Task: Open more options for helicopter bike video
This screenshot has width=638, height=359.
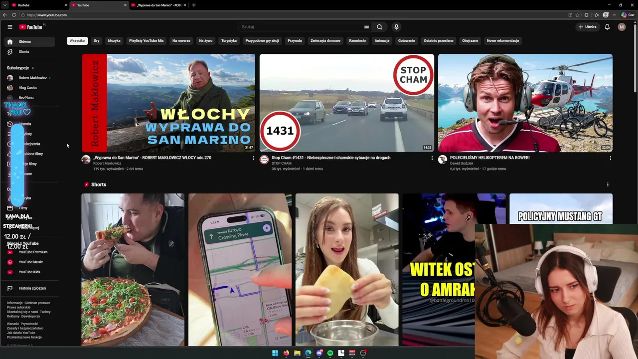Action: [611, 158]
